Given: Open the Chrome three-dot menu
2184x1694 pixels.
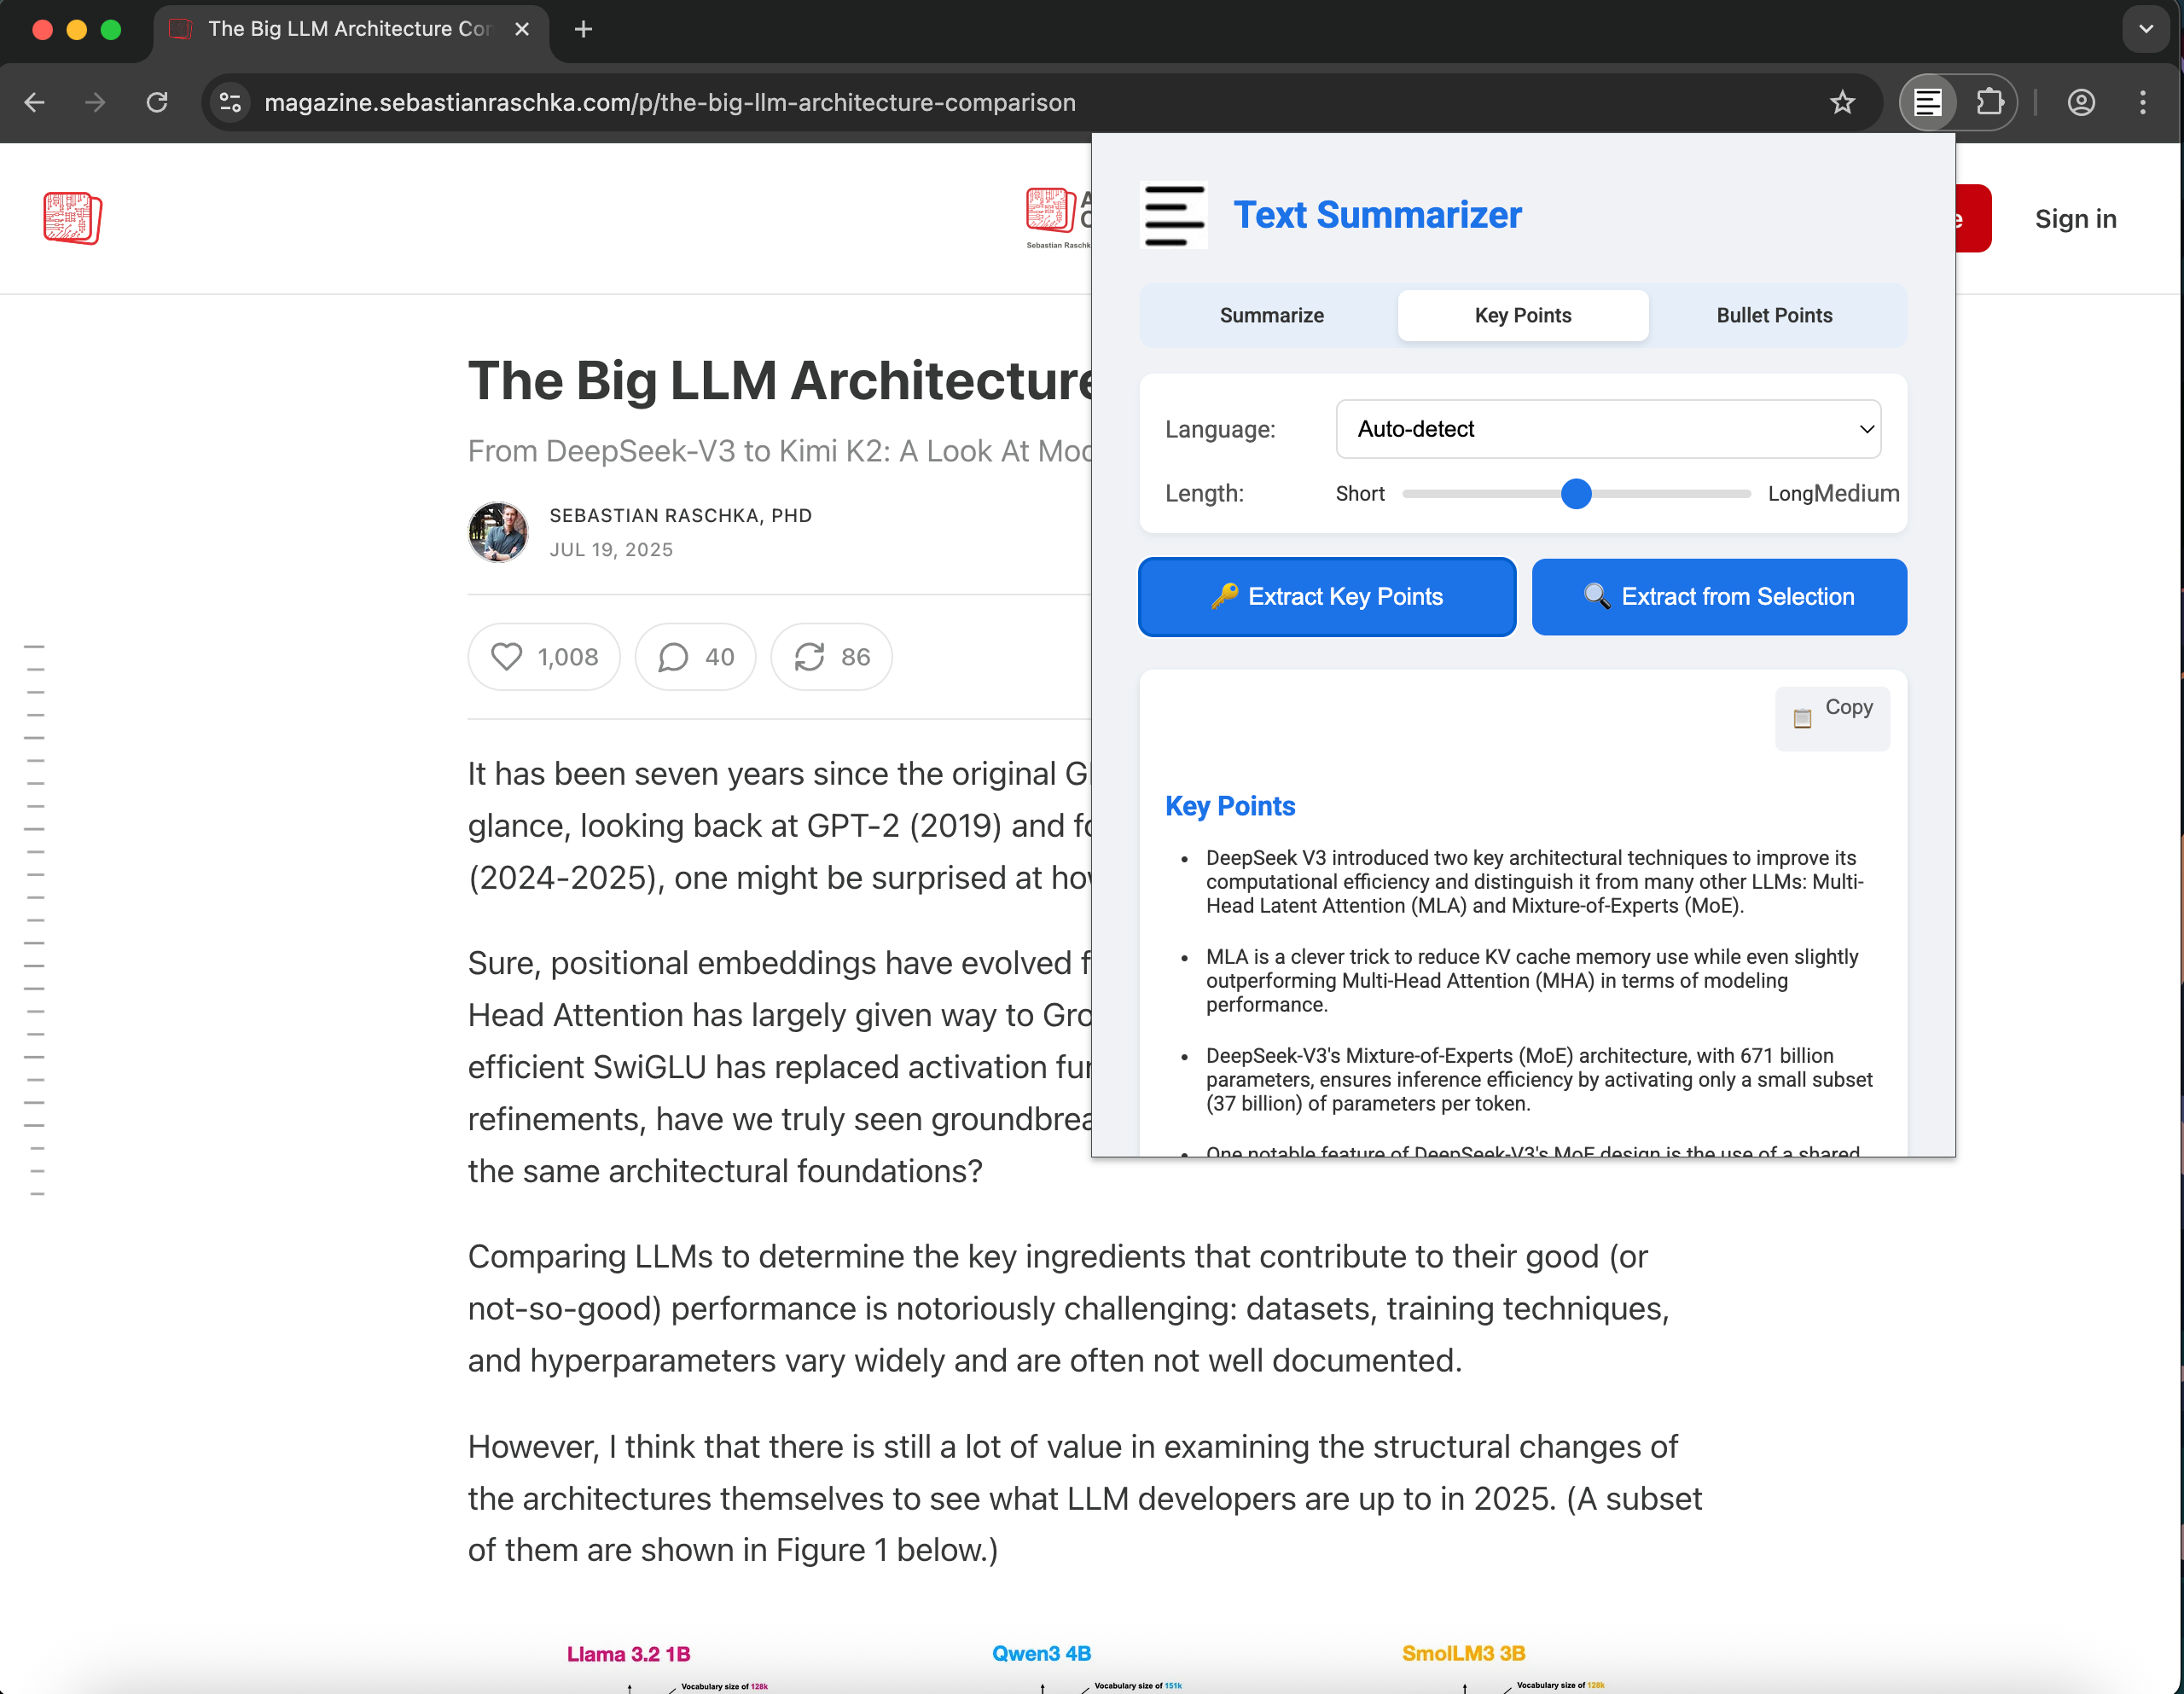Looking at the screenshot, I should click(2142, 102).
